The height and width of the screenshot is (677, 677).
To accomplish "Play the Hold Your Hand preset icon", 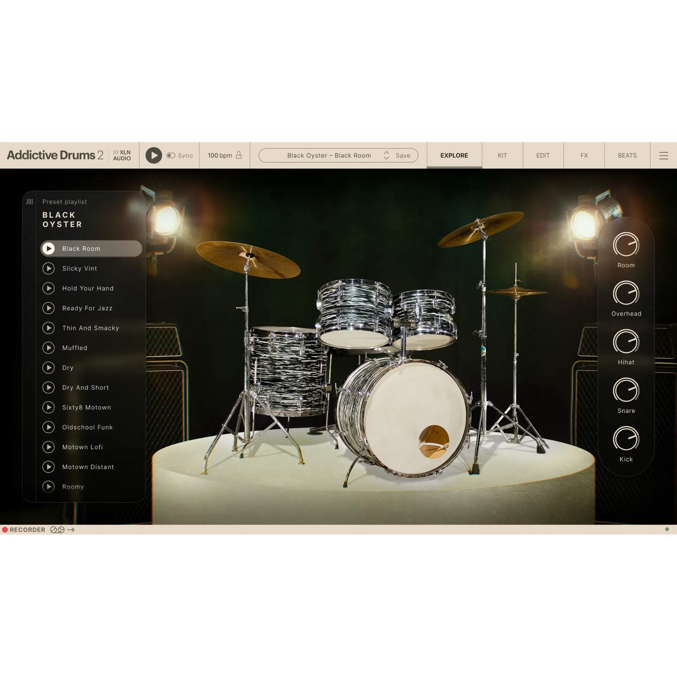I will point(49,288).
